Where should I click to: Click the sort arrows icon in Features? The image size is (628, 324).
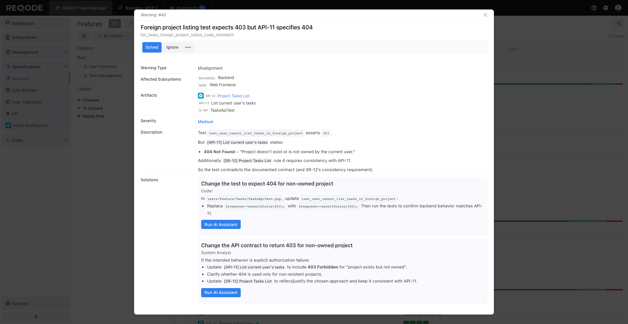[84, 36]
